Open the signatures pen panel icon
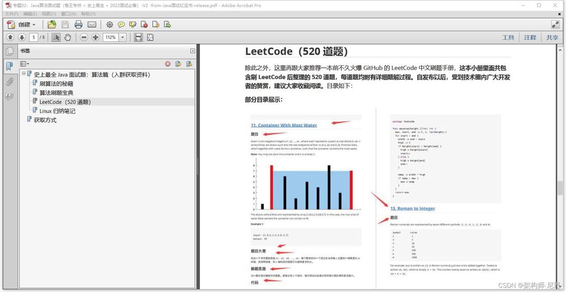 coord(10,97)
